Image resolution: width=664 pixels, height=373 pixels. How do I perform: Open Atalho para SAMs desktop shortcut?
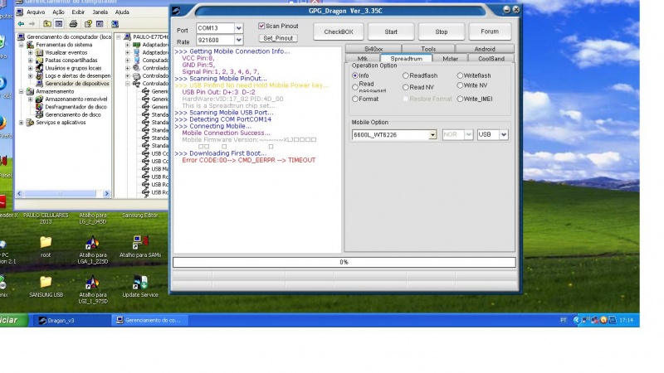(x=140, y=246)
